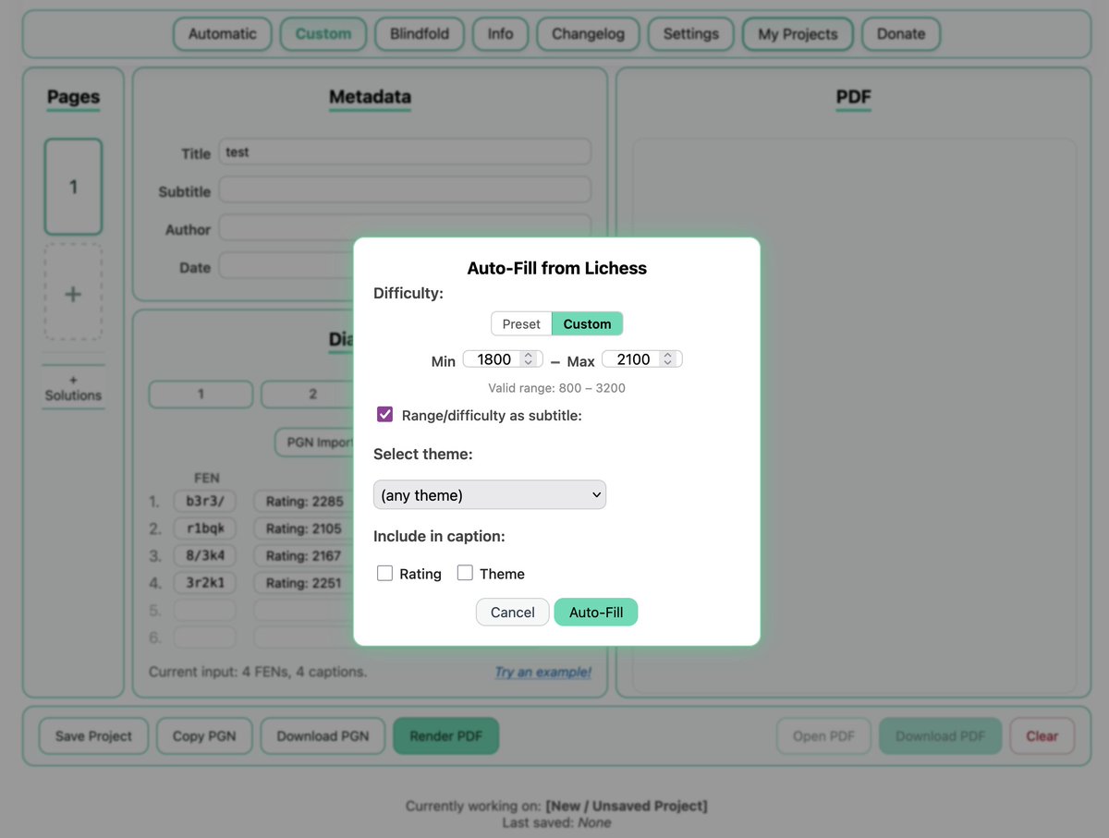Viewport: 1109px width, 838px height.
Task: Click caption field Rating: 2251
Action: [304, 583]
